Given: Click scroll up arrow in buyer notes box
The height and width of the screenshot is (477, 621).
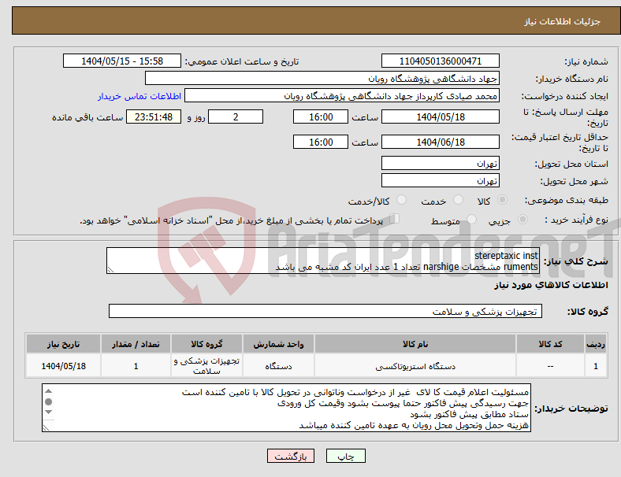Looking at the screenshot, I should (48, 391).
